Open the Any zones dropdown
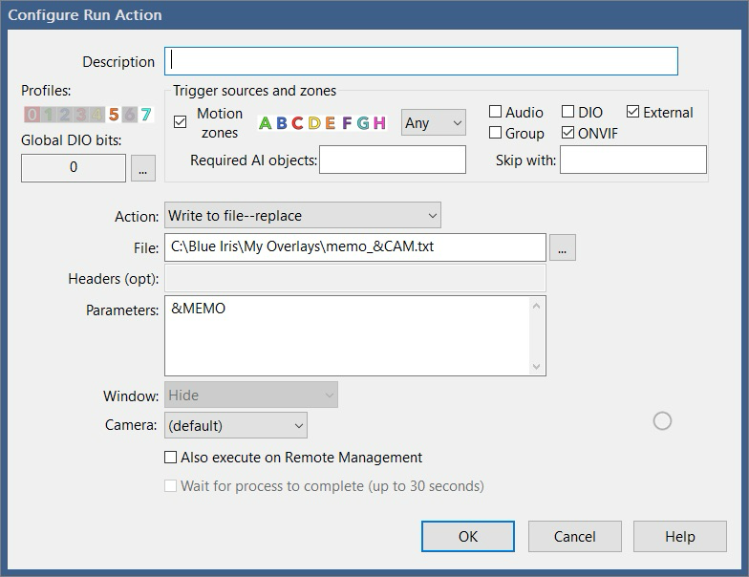The height and width of the screenshot is (577, 749). [x=433, y=123]
